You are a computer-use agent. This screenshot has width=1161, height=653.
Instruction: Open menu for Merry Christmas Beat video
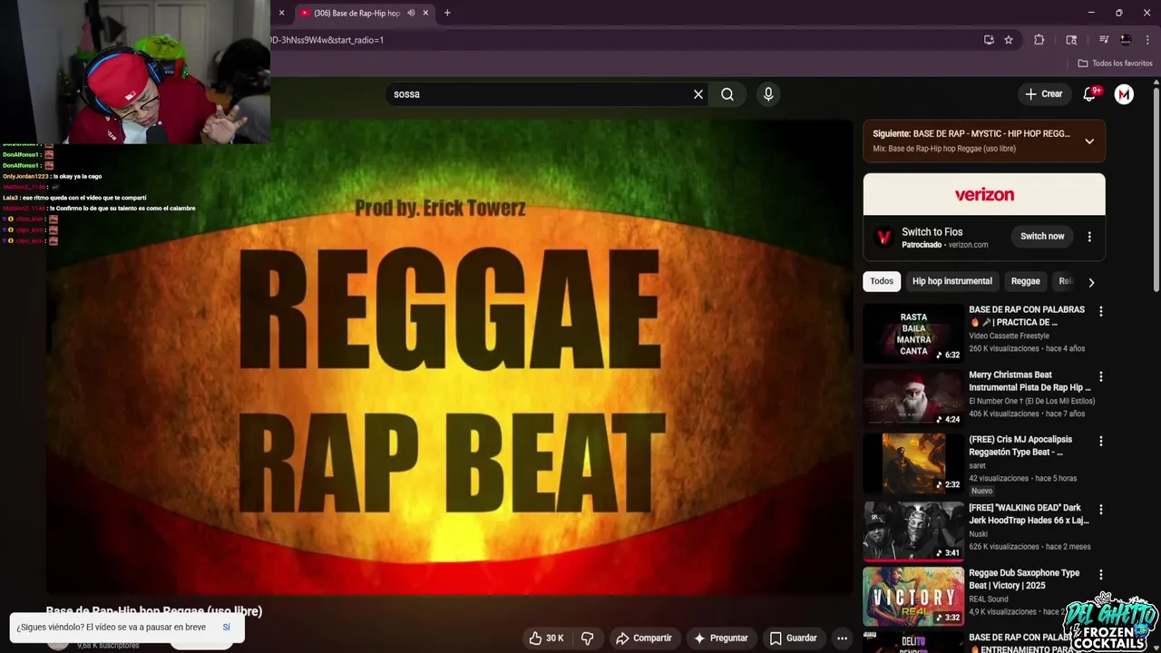[x=1101, y=376]
